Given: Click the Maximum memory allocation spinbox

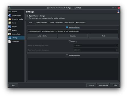Looking at the screenshot, I should [x=96, y=50].
